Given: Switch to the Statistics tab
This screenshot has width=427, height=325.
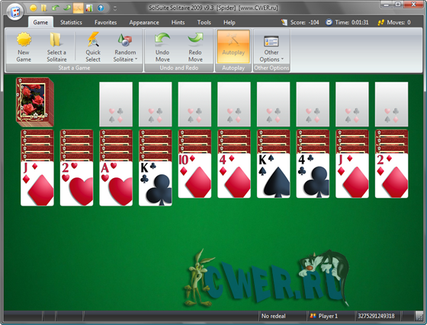Looking at the screenshot, I should click(71, 22).
